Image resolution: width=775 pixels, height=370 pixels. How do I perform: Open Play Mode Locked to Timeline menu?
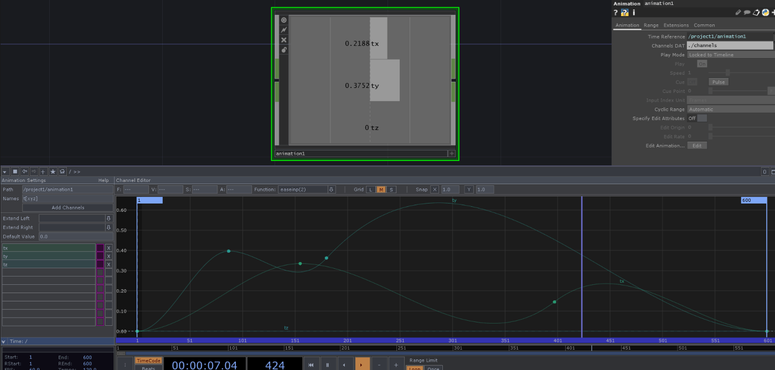pyautogui.click(x=731, y=55)
